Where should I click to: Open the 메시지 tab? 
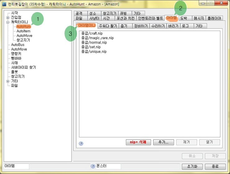tap(199, 18)
